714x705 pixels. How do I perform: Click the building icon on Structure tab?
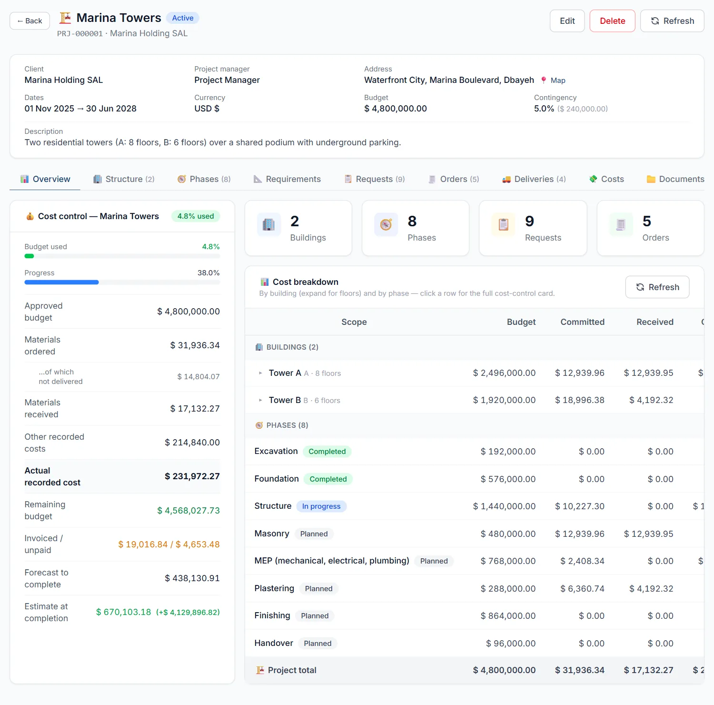pos(98,179)
